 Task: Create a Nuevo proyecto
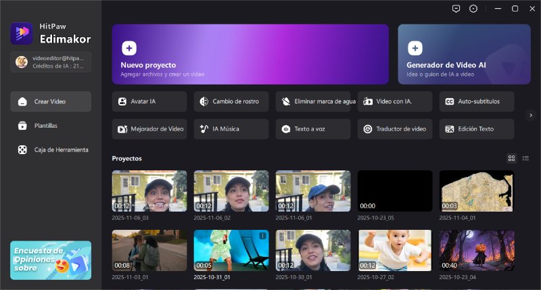click(x=250, y=54)
